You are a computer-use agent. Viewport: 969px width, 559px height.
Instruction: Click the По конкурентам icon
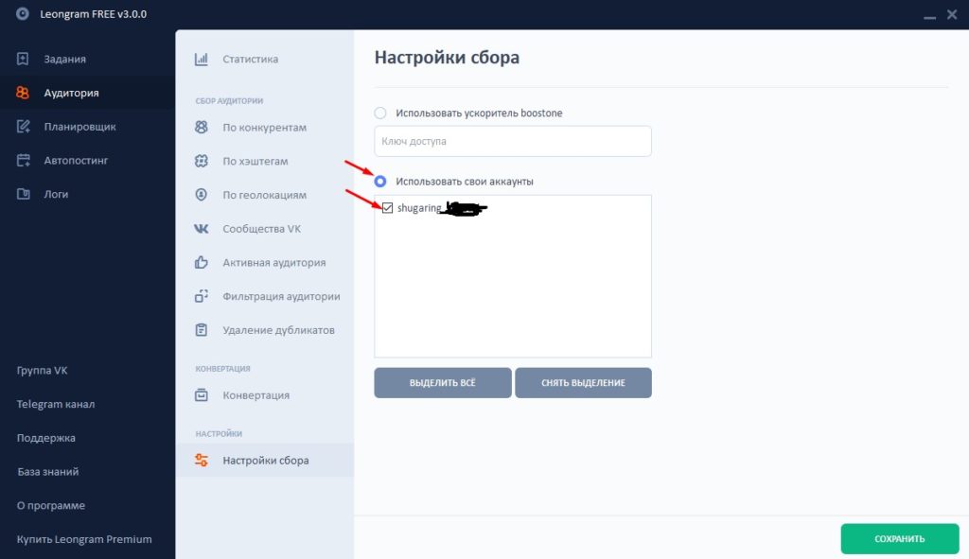pos(202,128)
